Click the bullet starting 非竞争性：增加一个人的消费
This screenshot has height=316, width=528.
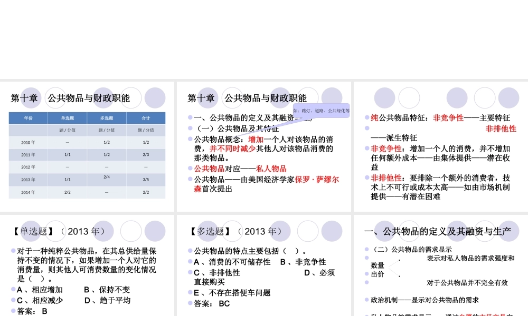pyautogui.click(x=440, y=158)
